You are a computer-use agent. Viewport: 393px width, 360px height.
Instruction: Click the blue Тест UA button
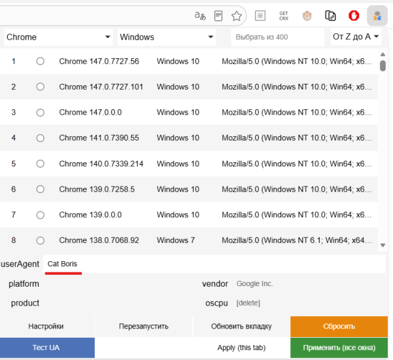point(47,348)
